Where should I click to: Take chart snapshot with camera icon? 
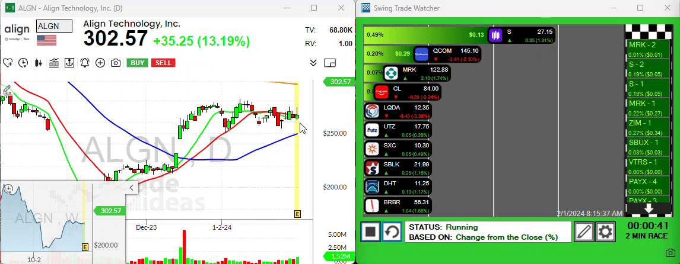[115, 63]
